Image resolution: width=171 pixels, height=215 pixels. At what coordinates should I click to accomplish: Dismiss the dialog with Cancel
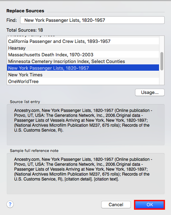(x=116, y=204)
